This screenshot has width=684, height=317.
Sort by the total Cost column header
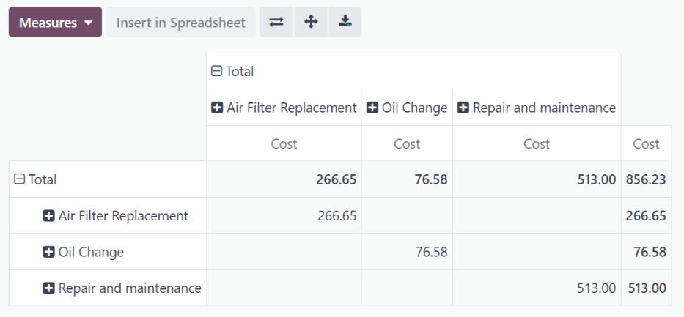point(646,144)
